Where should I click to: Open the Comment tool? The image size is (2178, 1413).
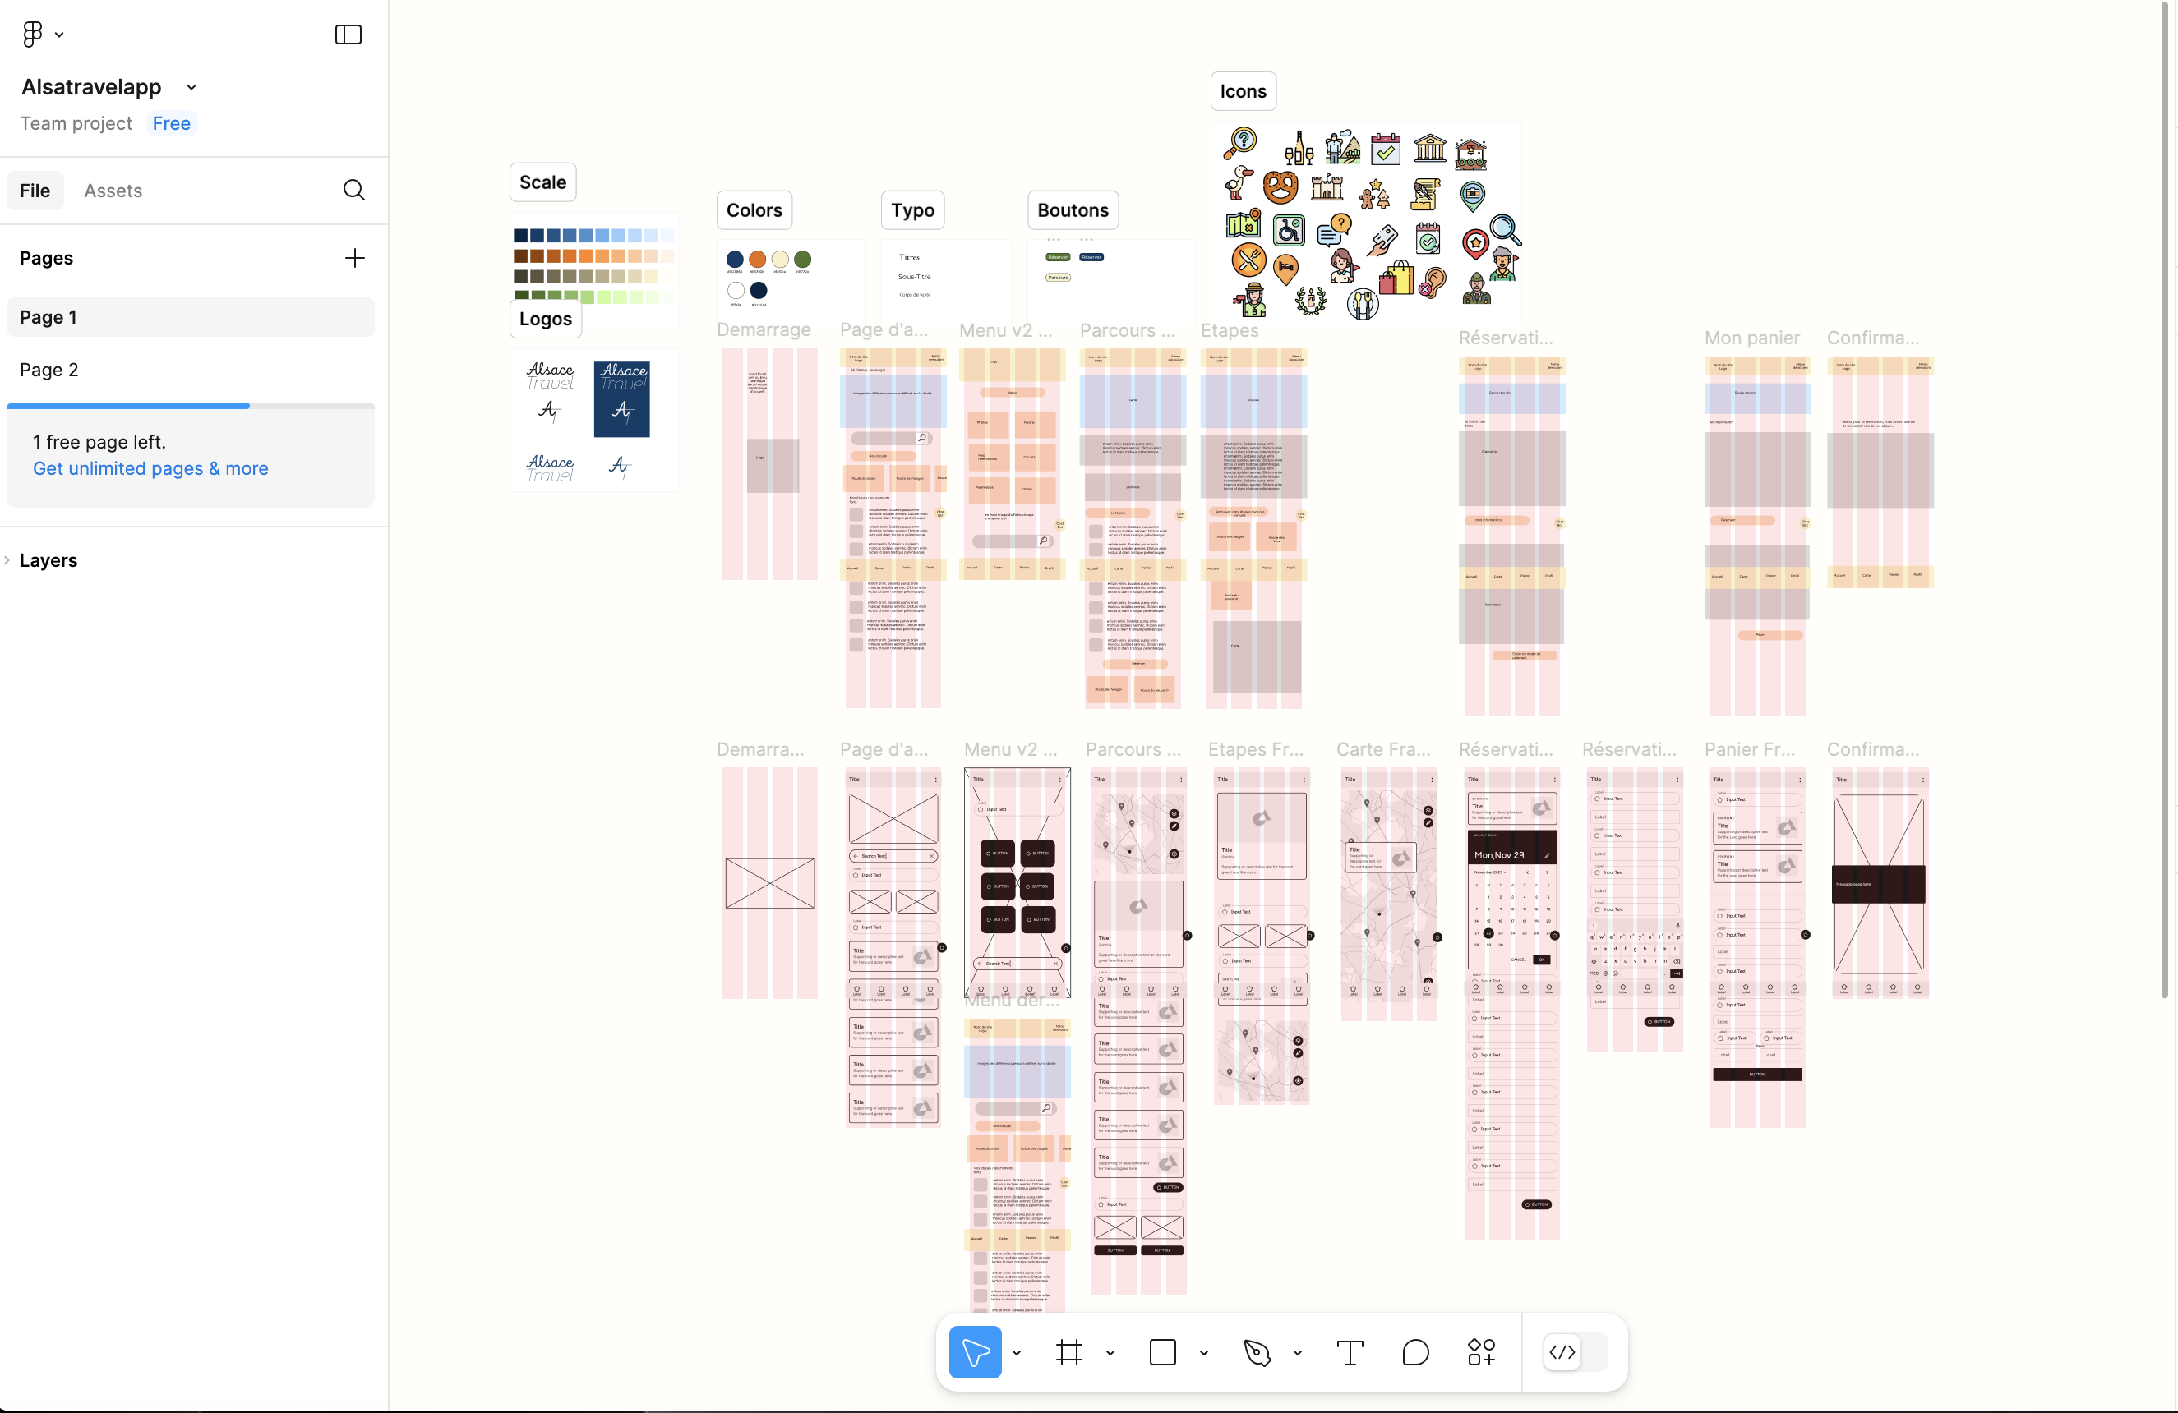1414,1353
